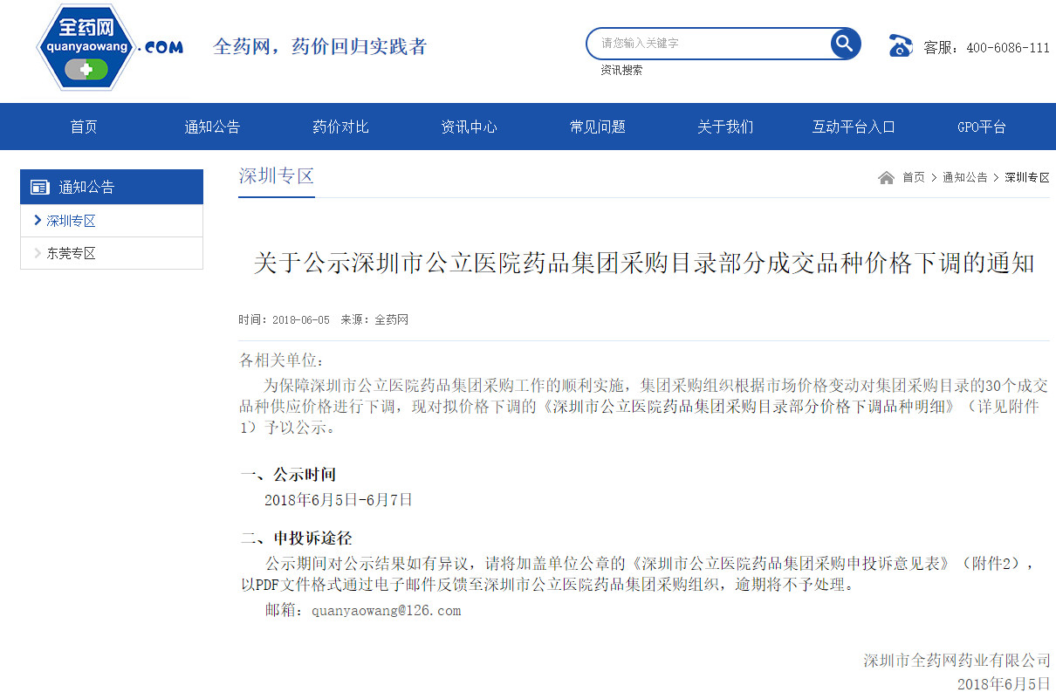The image size is (1056, 699).
Task: Click the 通知公告 sidebar header icon
Action: click(40, 188)
